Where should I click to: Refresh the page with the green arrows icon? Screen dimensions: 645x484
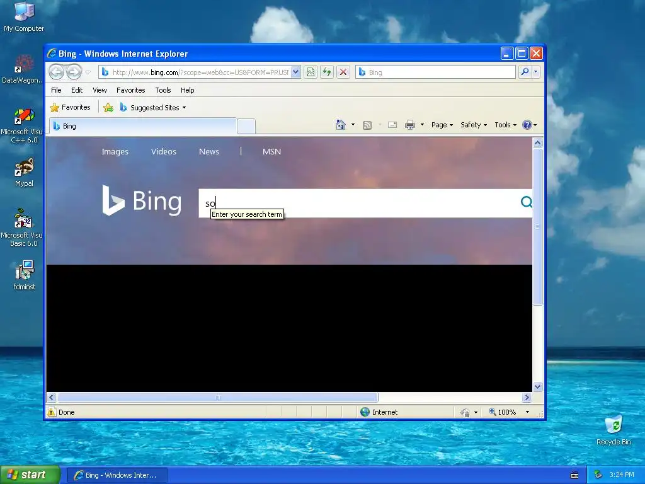click(x=327, y=72)
